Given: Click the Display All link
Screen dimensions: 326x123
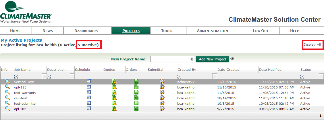Looking at the screenshot, I should (x=312, y=45).
